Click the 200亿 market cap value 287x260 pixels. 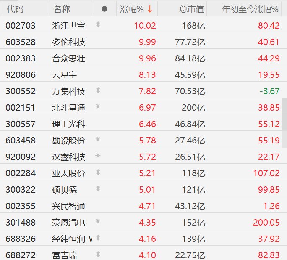pos(193,108)
